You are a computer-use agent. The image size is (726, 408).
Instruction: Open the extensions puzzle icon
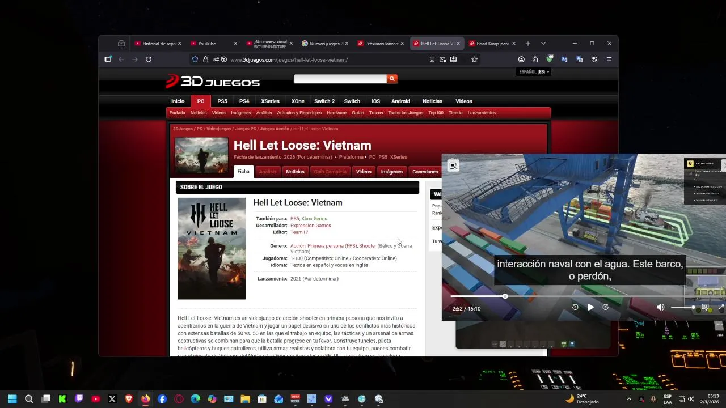535,59
